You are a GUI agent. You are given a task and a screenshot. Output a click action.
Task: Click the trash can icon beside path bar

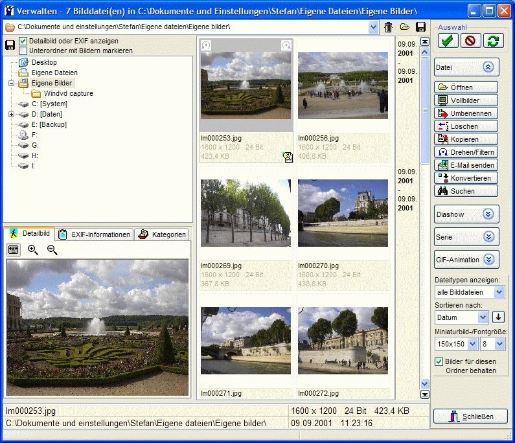(388, 27)
